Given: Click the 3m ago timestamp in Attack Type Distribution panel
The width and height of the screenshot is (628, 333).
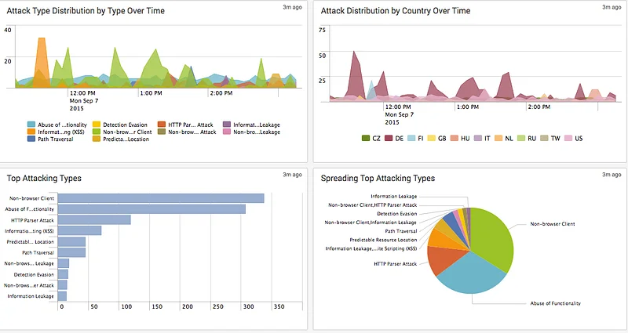Looking at the screenshot, I should tap(292, 7).
